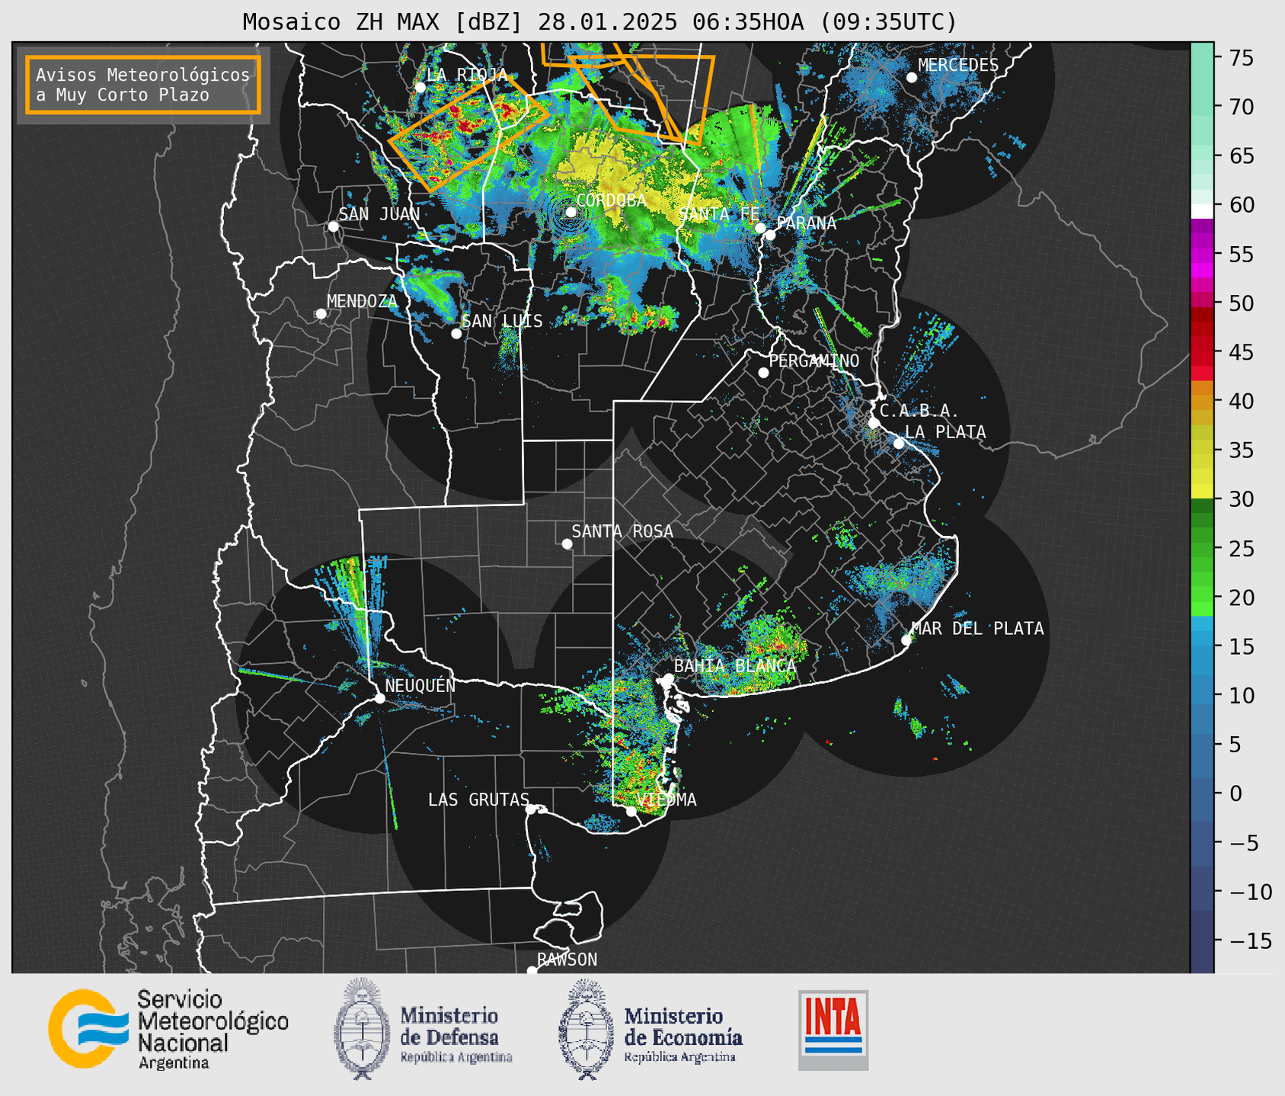Click the SAN LUIS city marker dot
Image resolution: width=1285 pixels, height=1096 pixels.
click(x=456, y=334)
